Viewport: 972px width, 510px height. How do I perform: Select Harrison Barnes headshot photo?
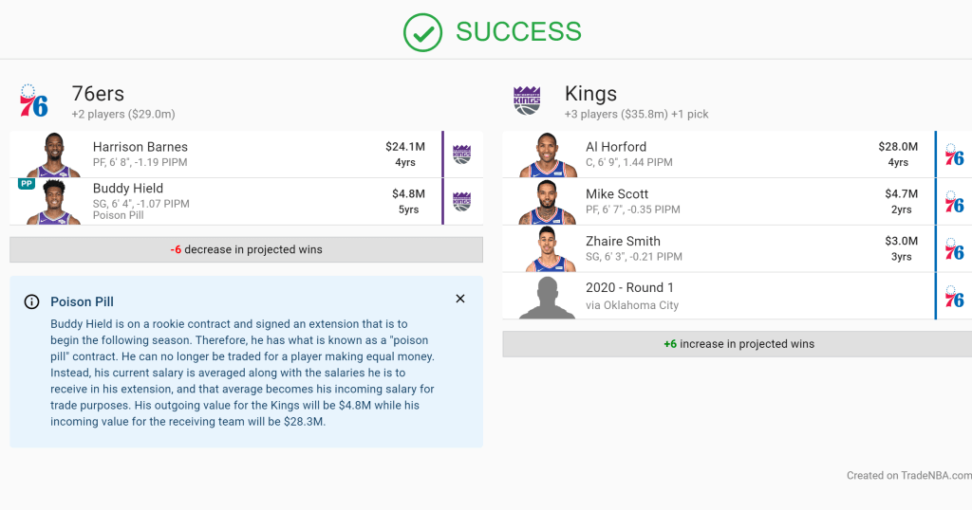pos(54,155)
